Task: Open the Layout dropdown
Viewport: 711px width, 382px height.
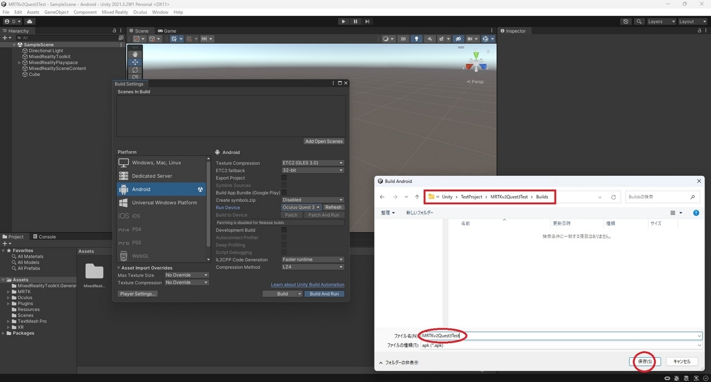Action: 691,21
